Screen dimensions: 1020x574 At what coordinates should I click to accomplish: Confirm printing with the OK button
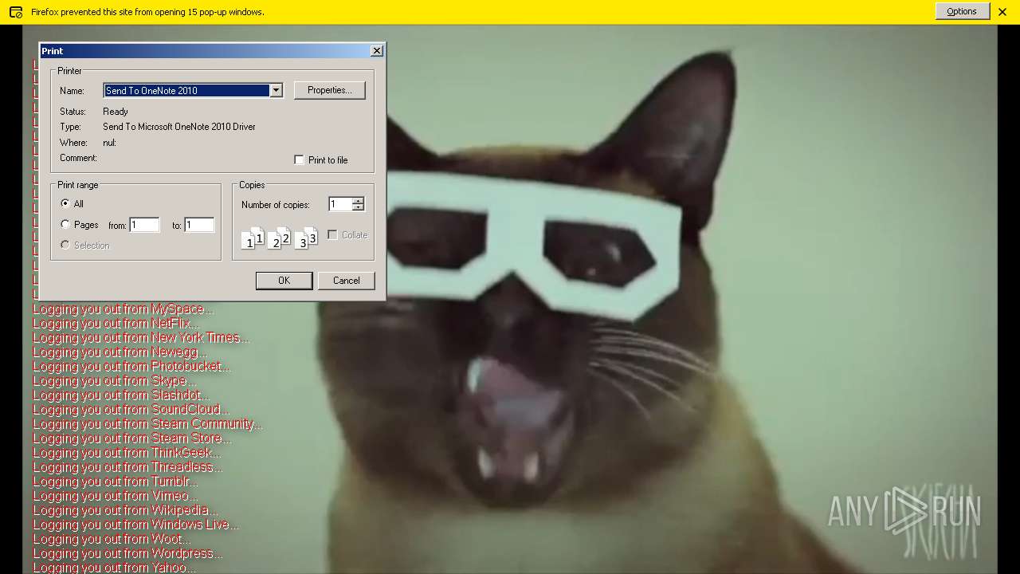[x=284, y=281]
